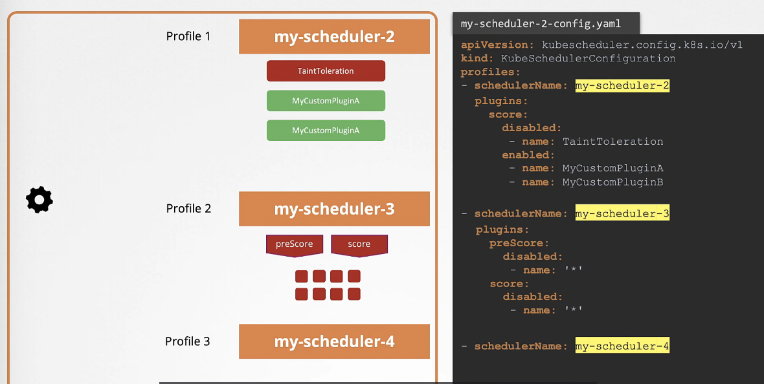Select the orange my-scheduler-3 banner in diagram
Screen dimensions: 764x384
(334, 209)
